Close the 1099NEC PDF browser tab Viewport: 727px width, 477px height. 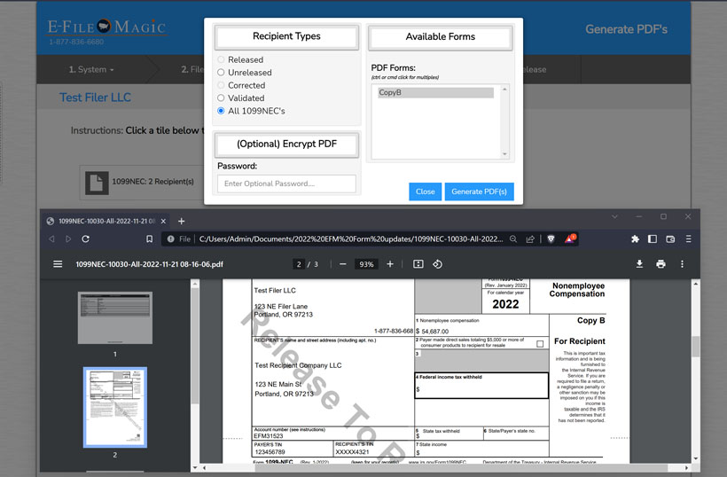pyautogui.click(x=163, y=221)
